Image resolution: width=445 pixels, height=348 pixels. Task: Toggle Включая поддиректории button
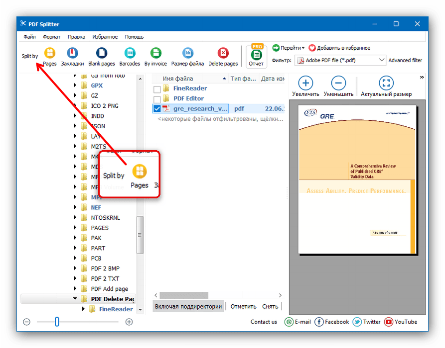pos(188,306)
